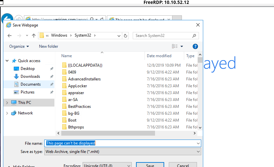Screen dimensions: 274x167
Task: Select Downloads in the navigation pane
Action: pyautogui.click(x=30, y=76)
